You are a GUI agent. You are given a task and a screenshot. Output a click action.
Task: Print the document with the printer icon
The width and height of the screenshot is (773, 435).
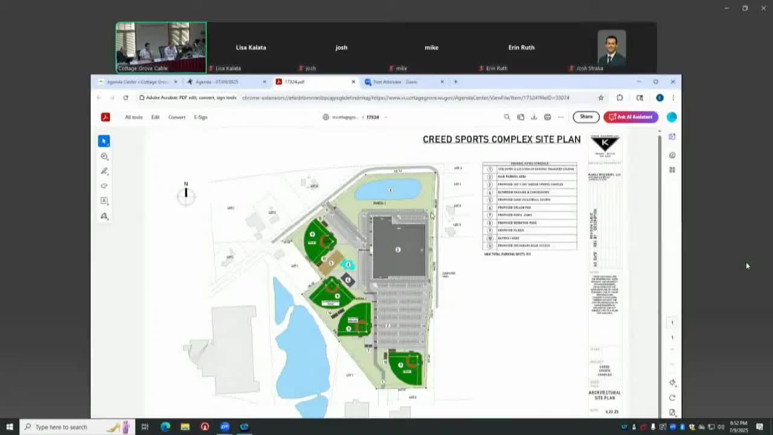point(547,117)
